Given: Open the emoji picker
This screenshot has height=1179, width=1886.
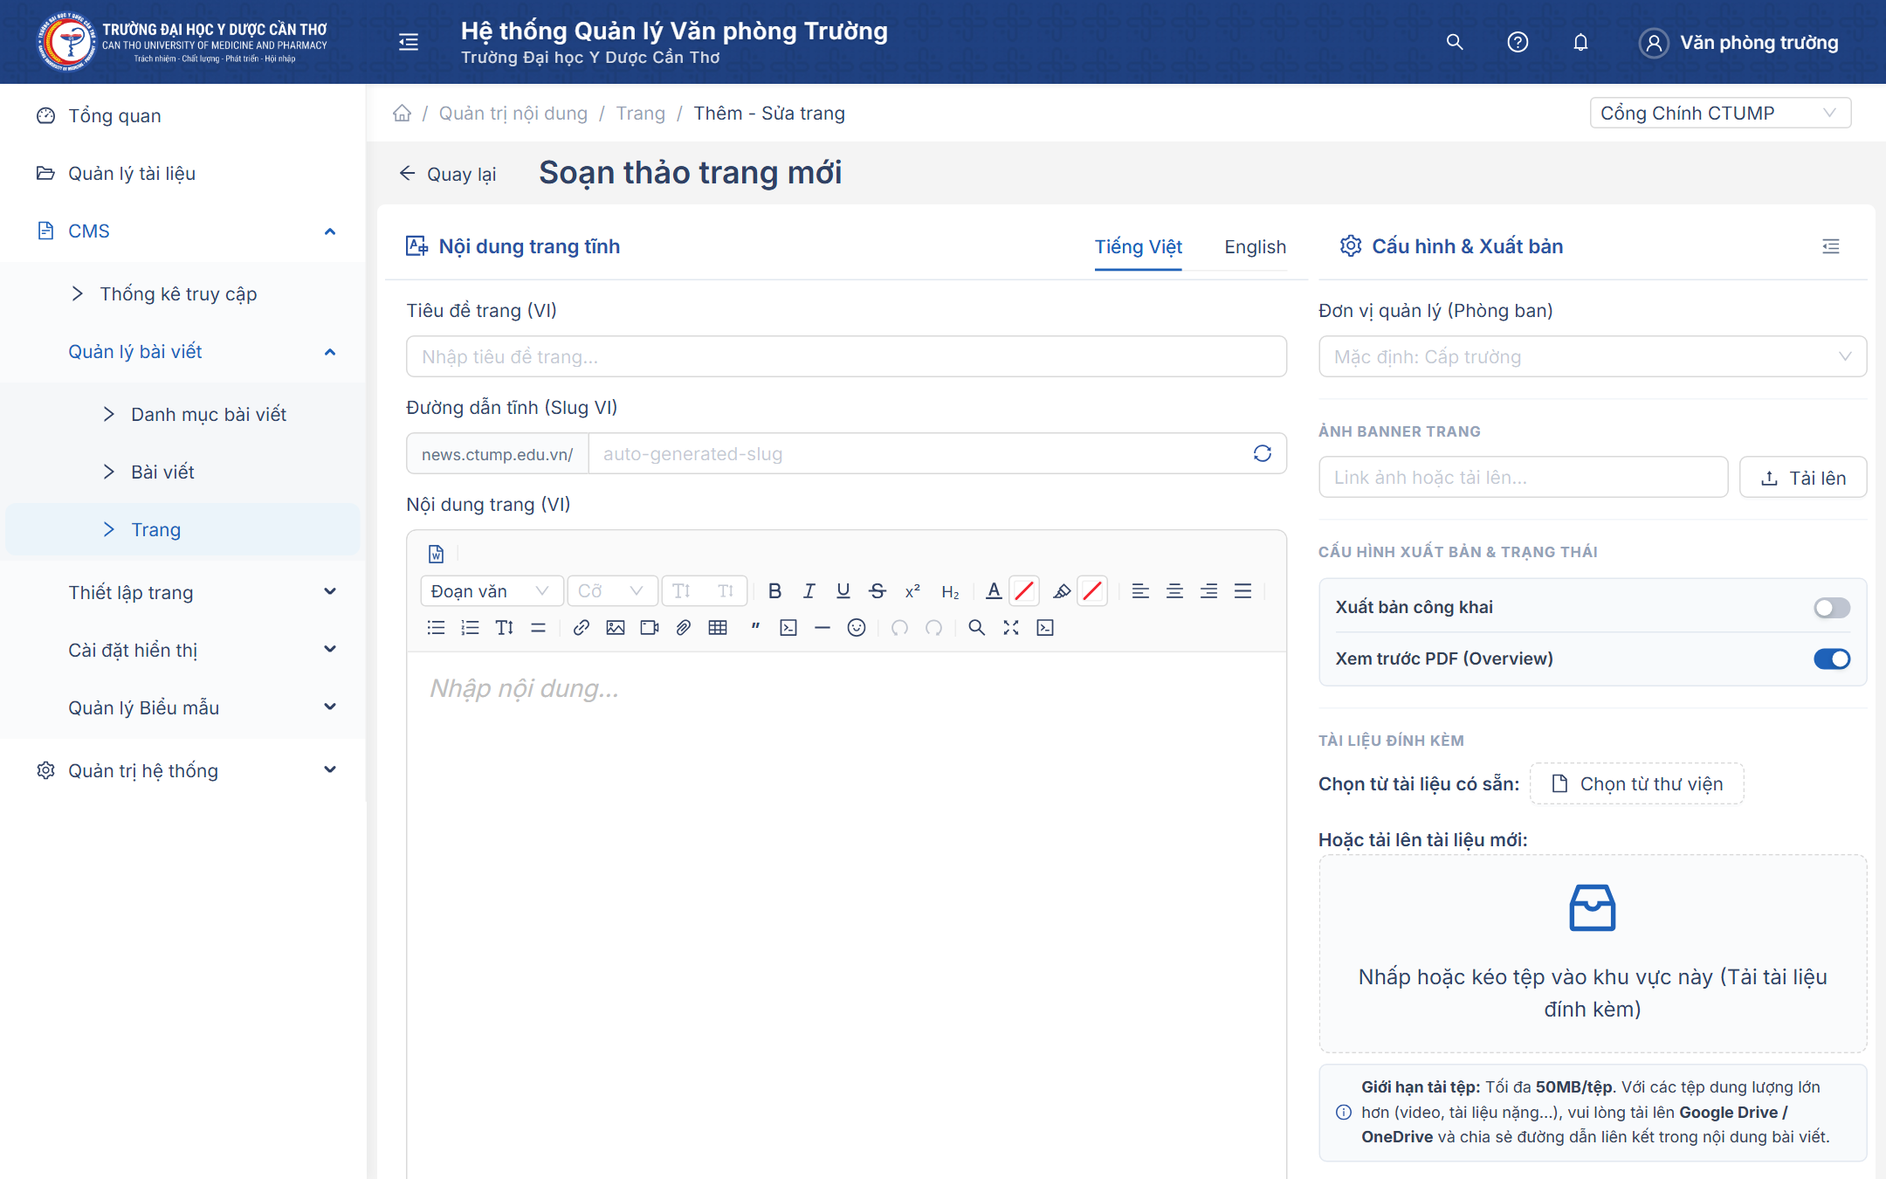Looking at the screenshot, I should (x=857, y=627).
